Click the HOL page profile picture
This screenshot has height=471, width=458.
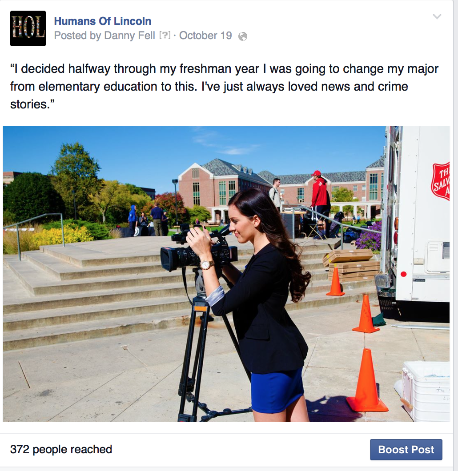tap(28, 28)
